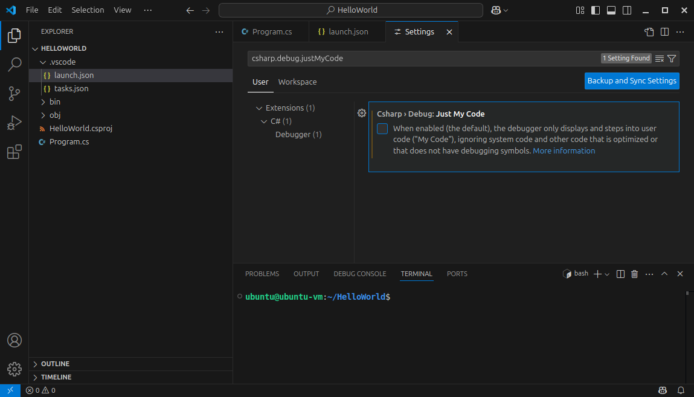Viewport: 694px width, 397px height.
Task: Open the Selection menu
Action: (x=88, y=10)
